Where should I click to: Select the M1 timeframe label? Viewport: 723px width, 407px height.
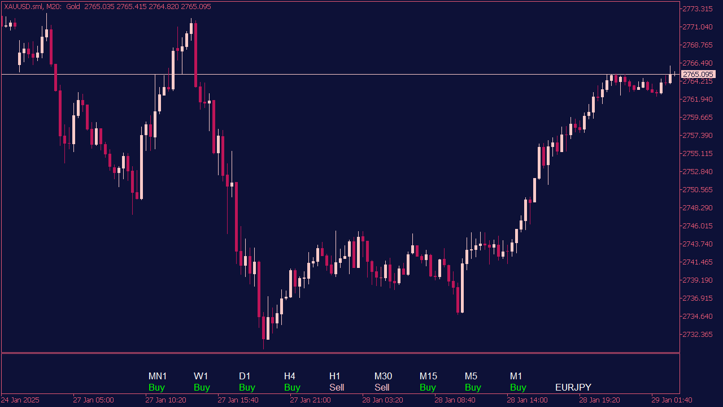(x=516, y=376)
